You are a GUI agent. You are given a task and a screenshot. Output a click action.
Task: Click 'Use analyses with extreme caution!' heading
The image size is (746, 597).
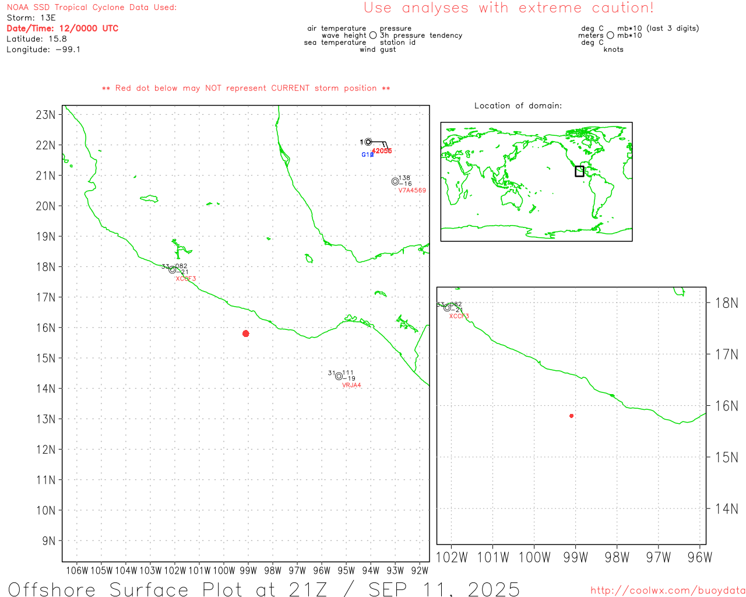pos(509,8)
